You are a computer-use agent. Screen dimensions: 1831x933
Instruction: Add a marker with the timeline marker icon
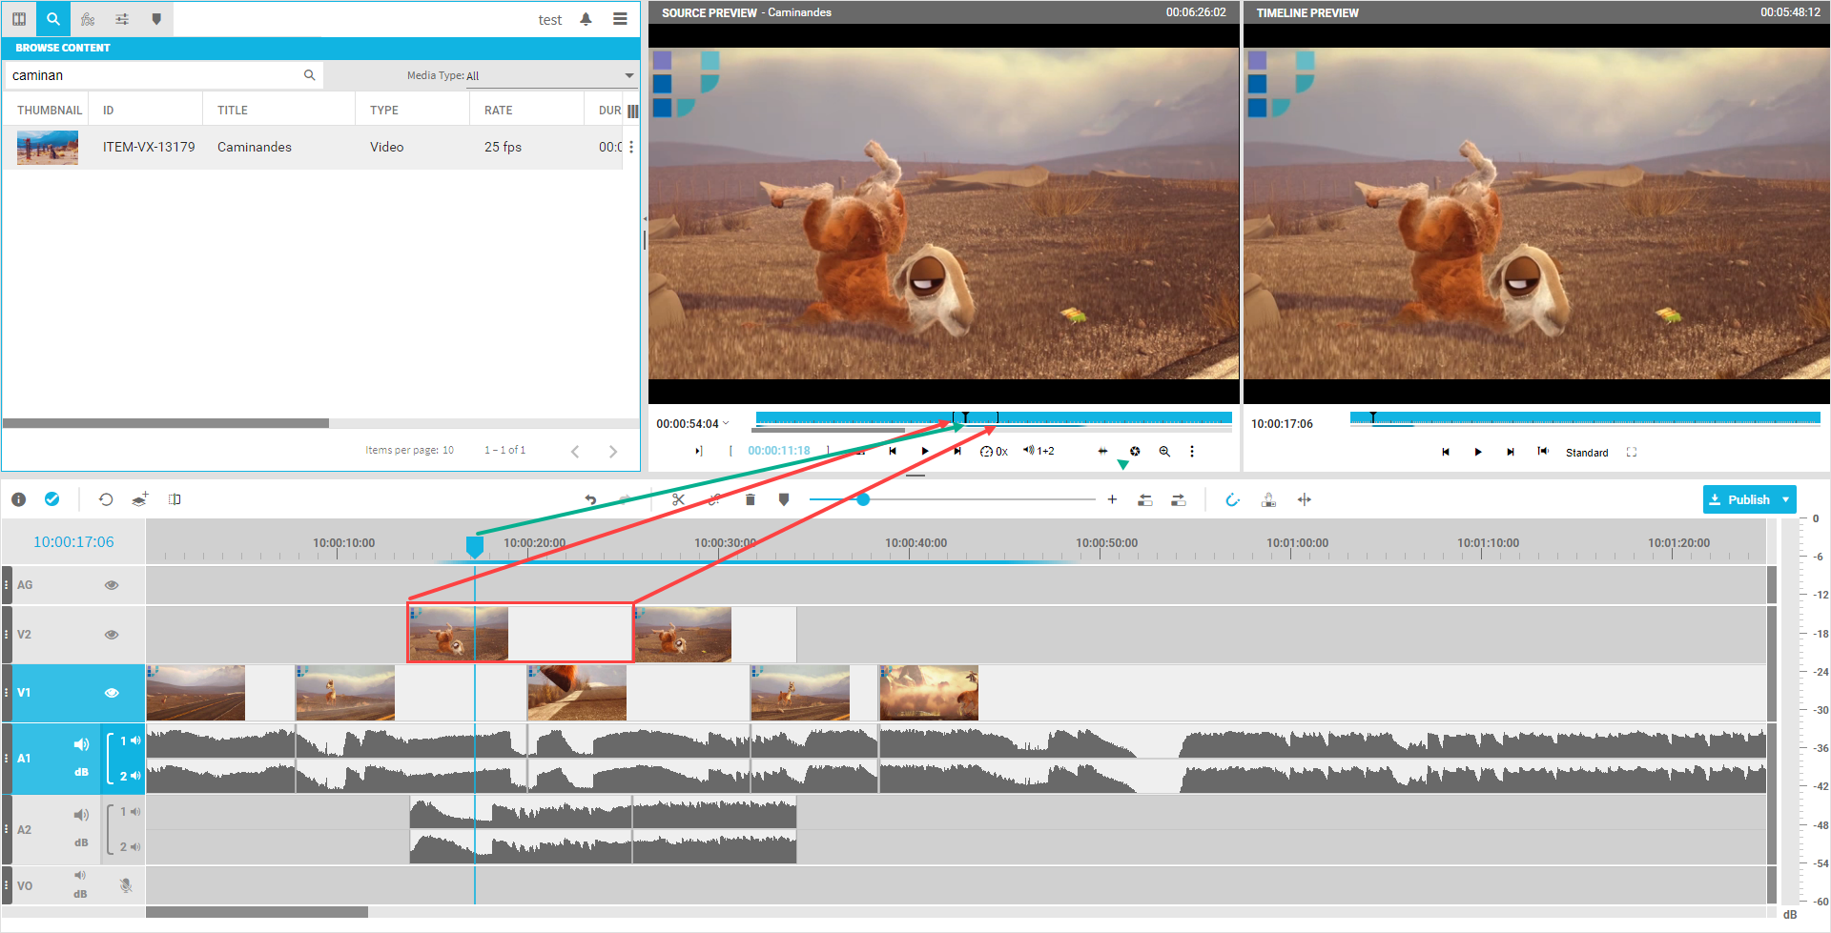click(784, 499)
